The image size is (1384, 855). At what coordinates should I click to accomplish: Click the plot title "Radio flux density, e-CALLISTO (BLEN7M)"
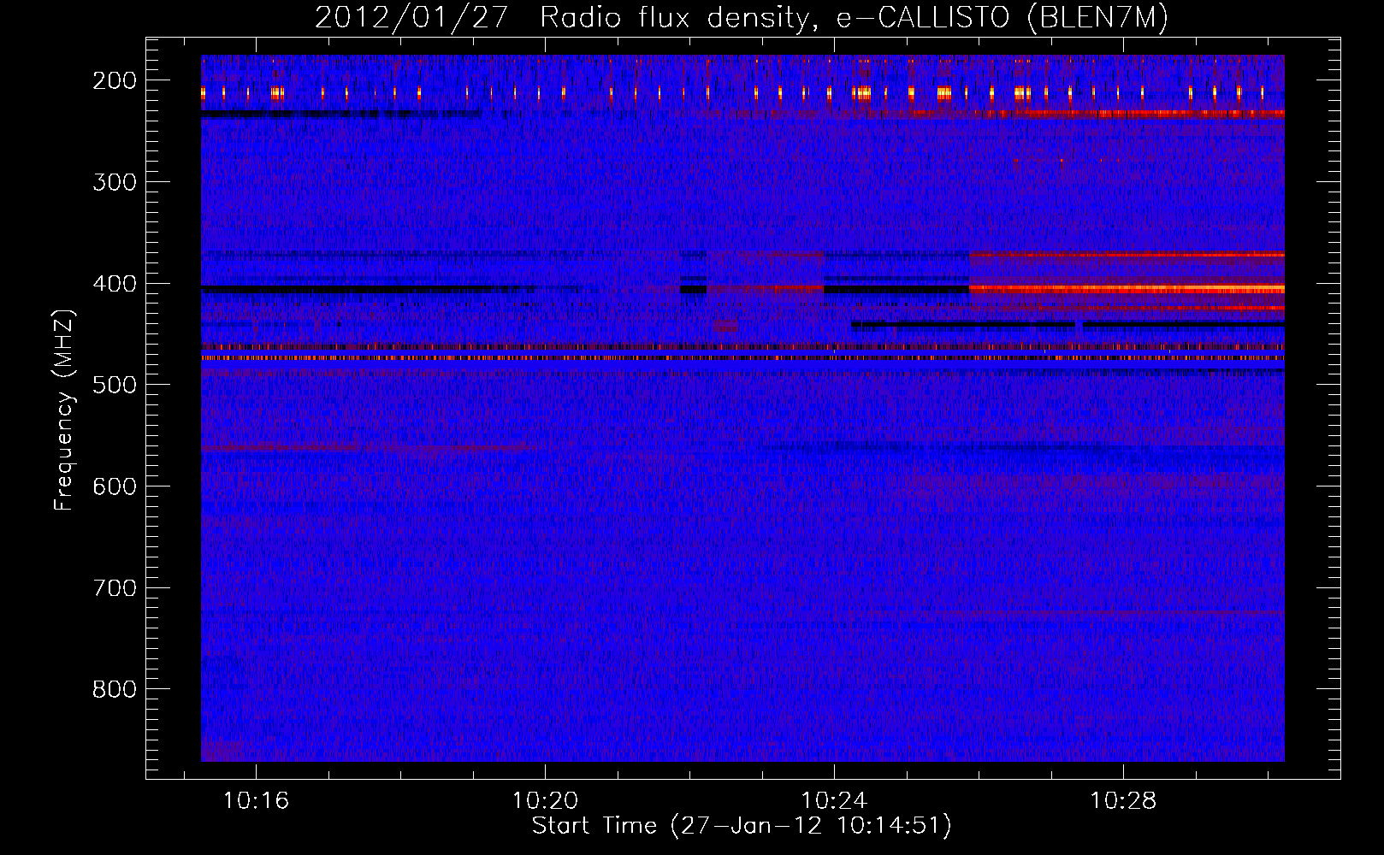coord(854,19)
